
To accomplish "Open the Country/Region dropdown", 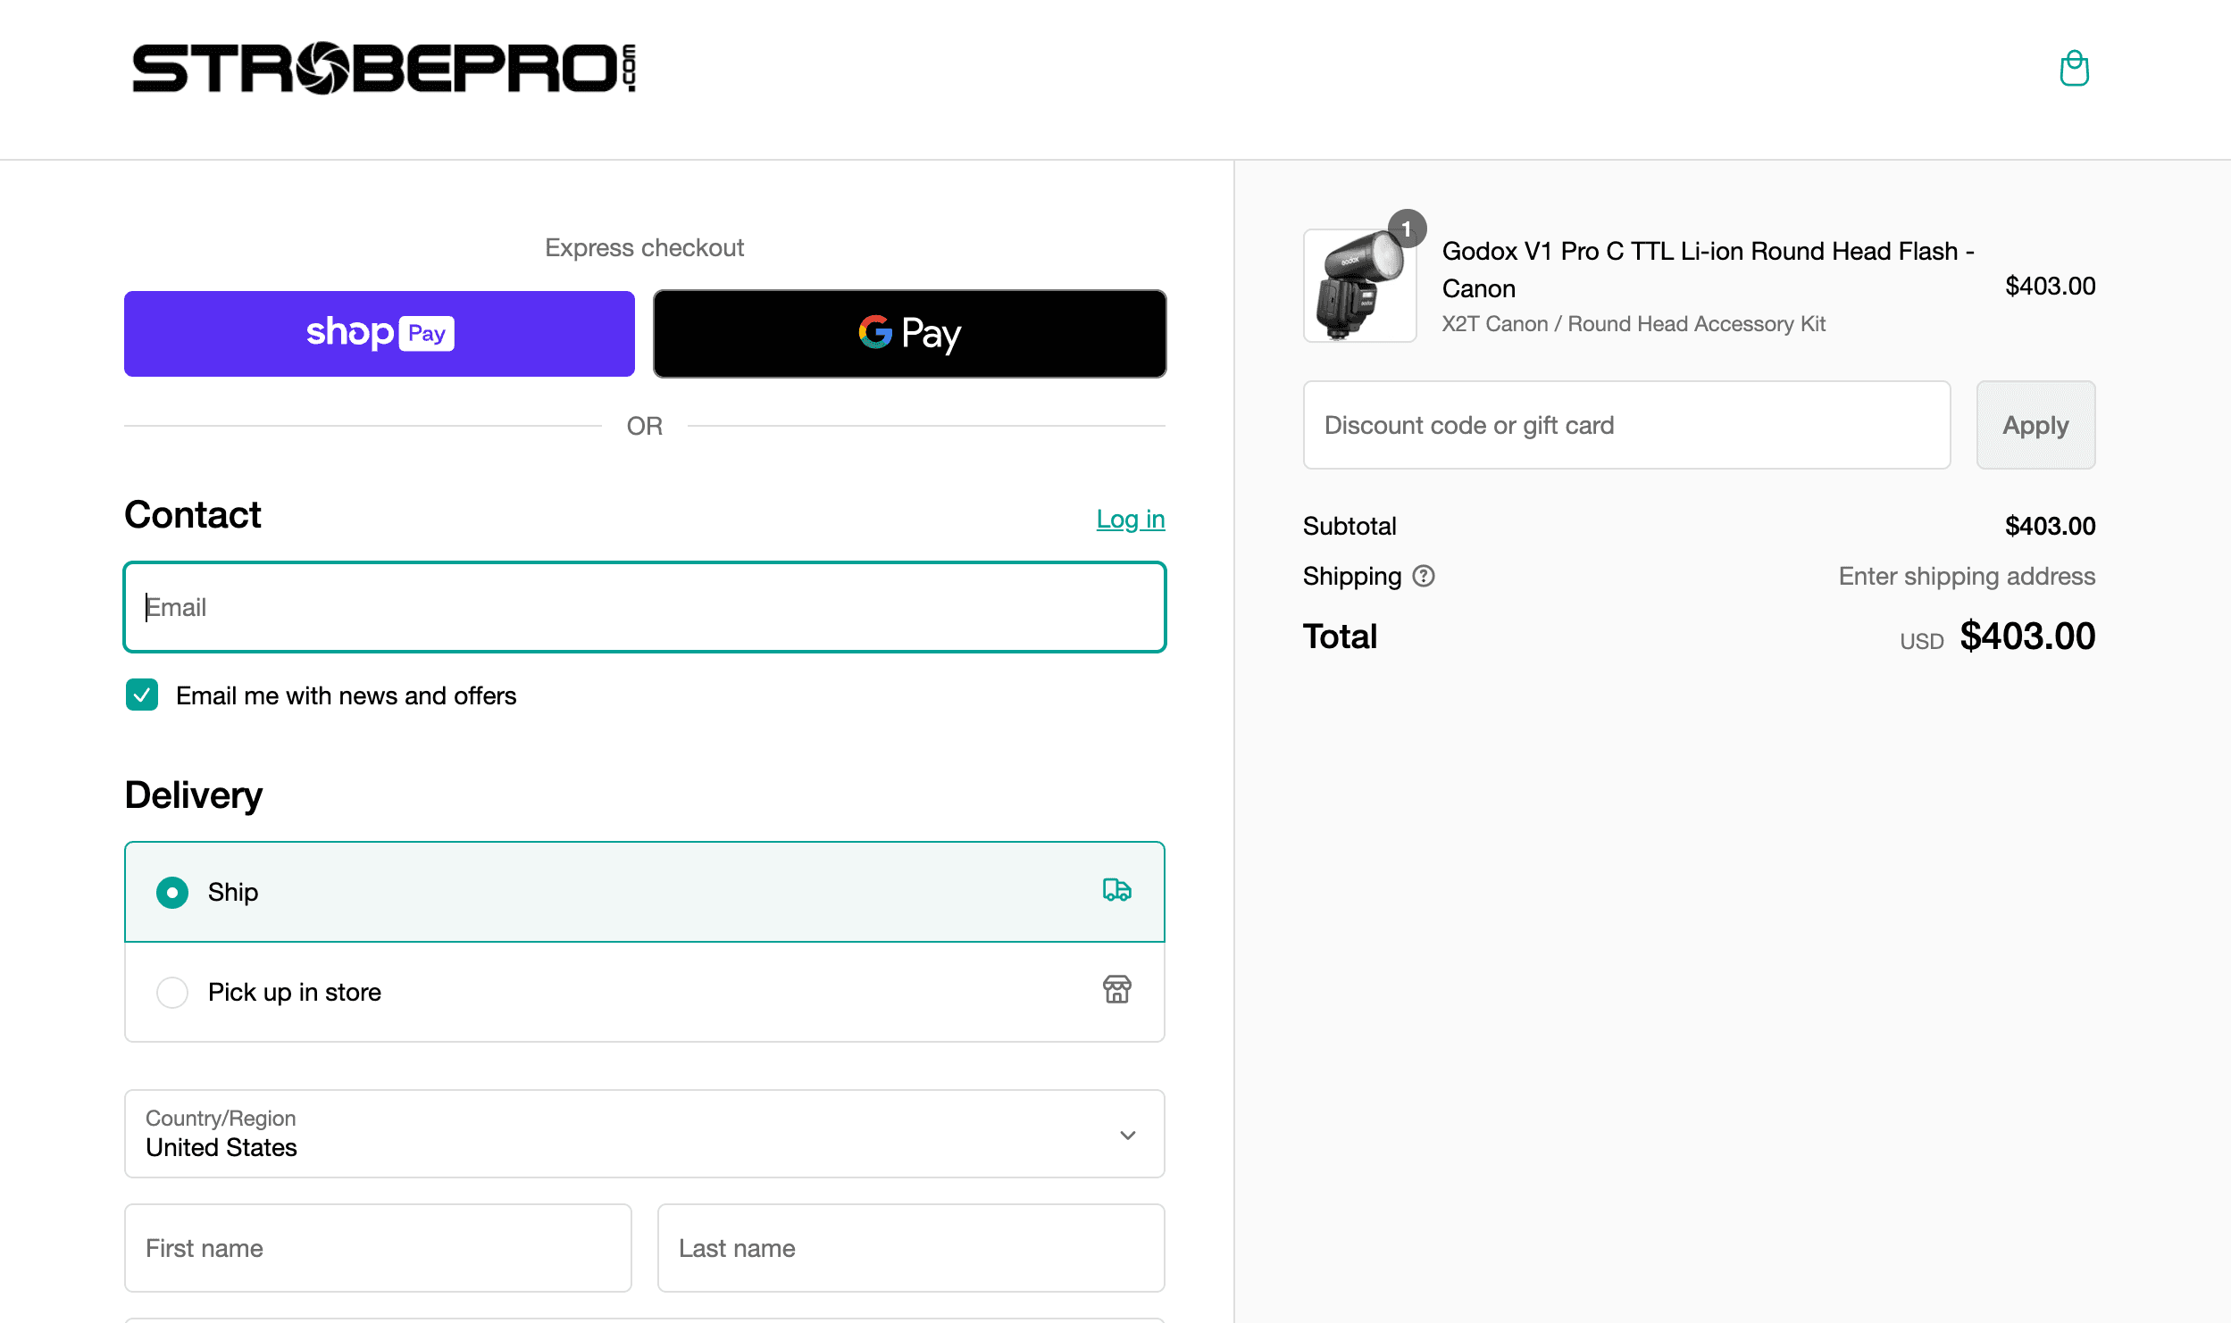I will [645, 1134].
